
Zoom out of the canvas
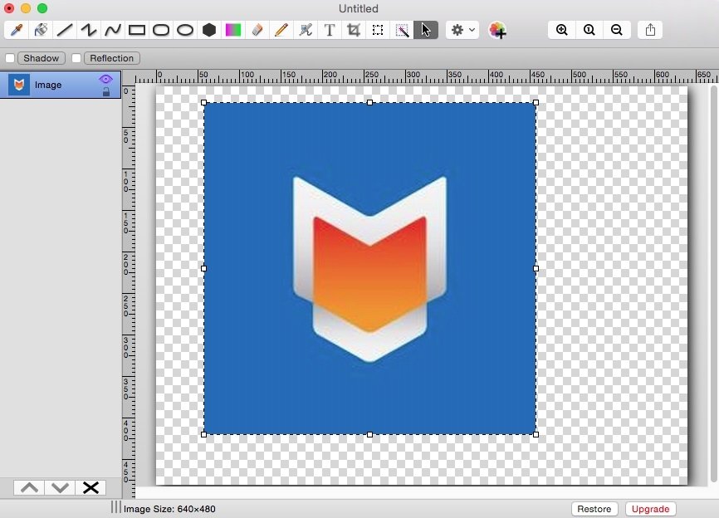pyautogui.click(x=617, y=30)
